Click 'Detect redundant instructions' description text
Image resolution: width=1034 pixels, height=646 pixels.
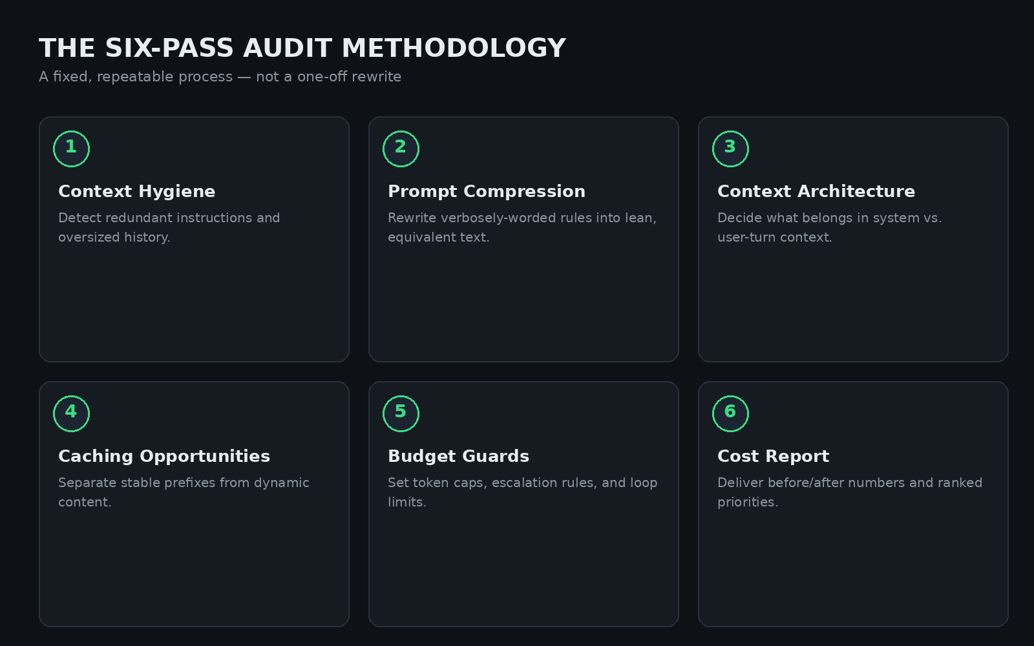(169, 227)
